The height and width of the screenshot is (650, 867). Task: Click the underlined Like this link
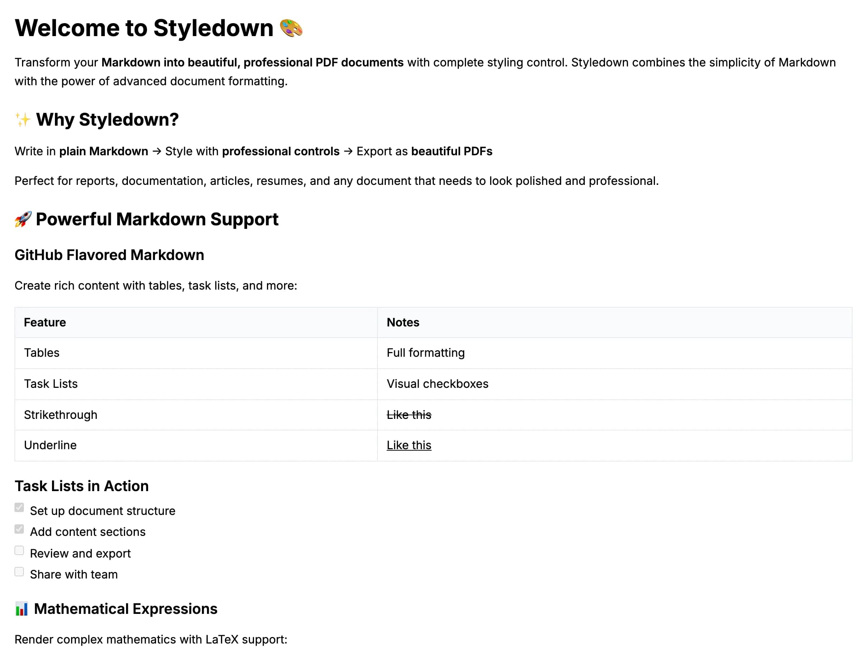point(409,445)
